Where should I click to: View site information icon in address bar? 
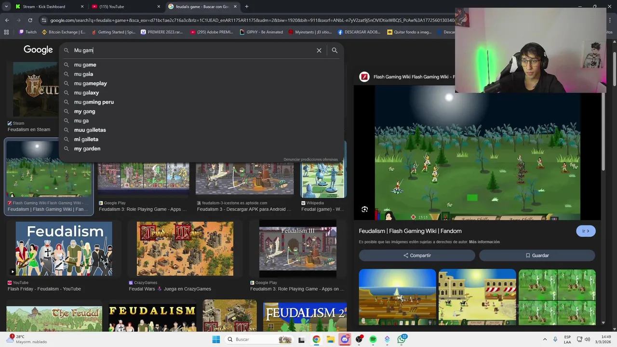tap(44, 20)
